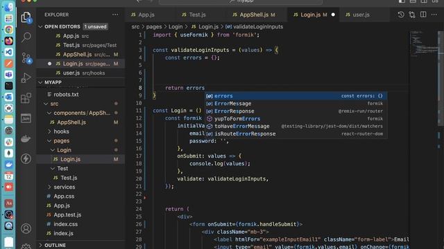Collapse the Login folder in tree

tap(53, 150)
